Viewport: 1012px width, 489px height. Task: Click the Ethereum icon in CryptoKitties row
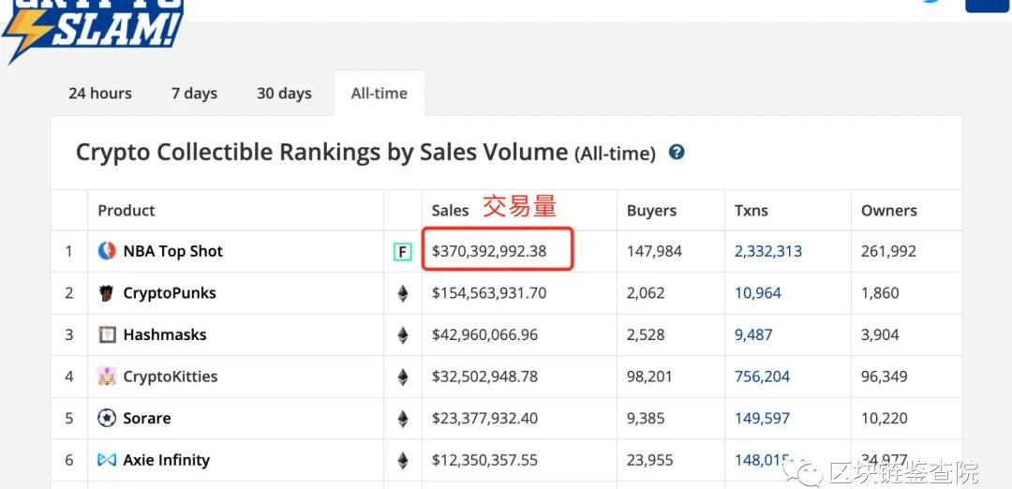(403, 378)
